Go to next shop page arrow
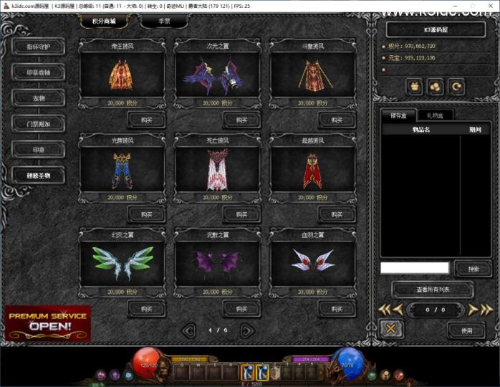500x387 pixels. point(247,330)
